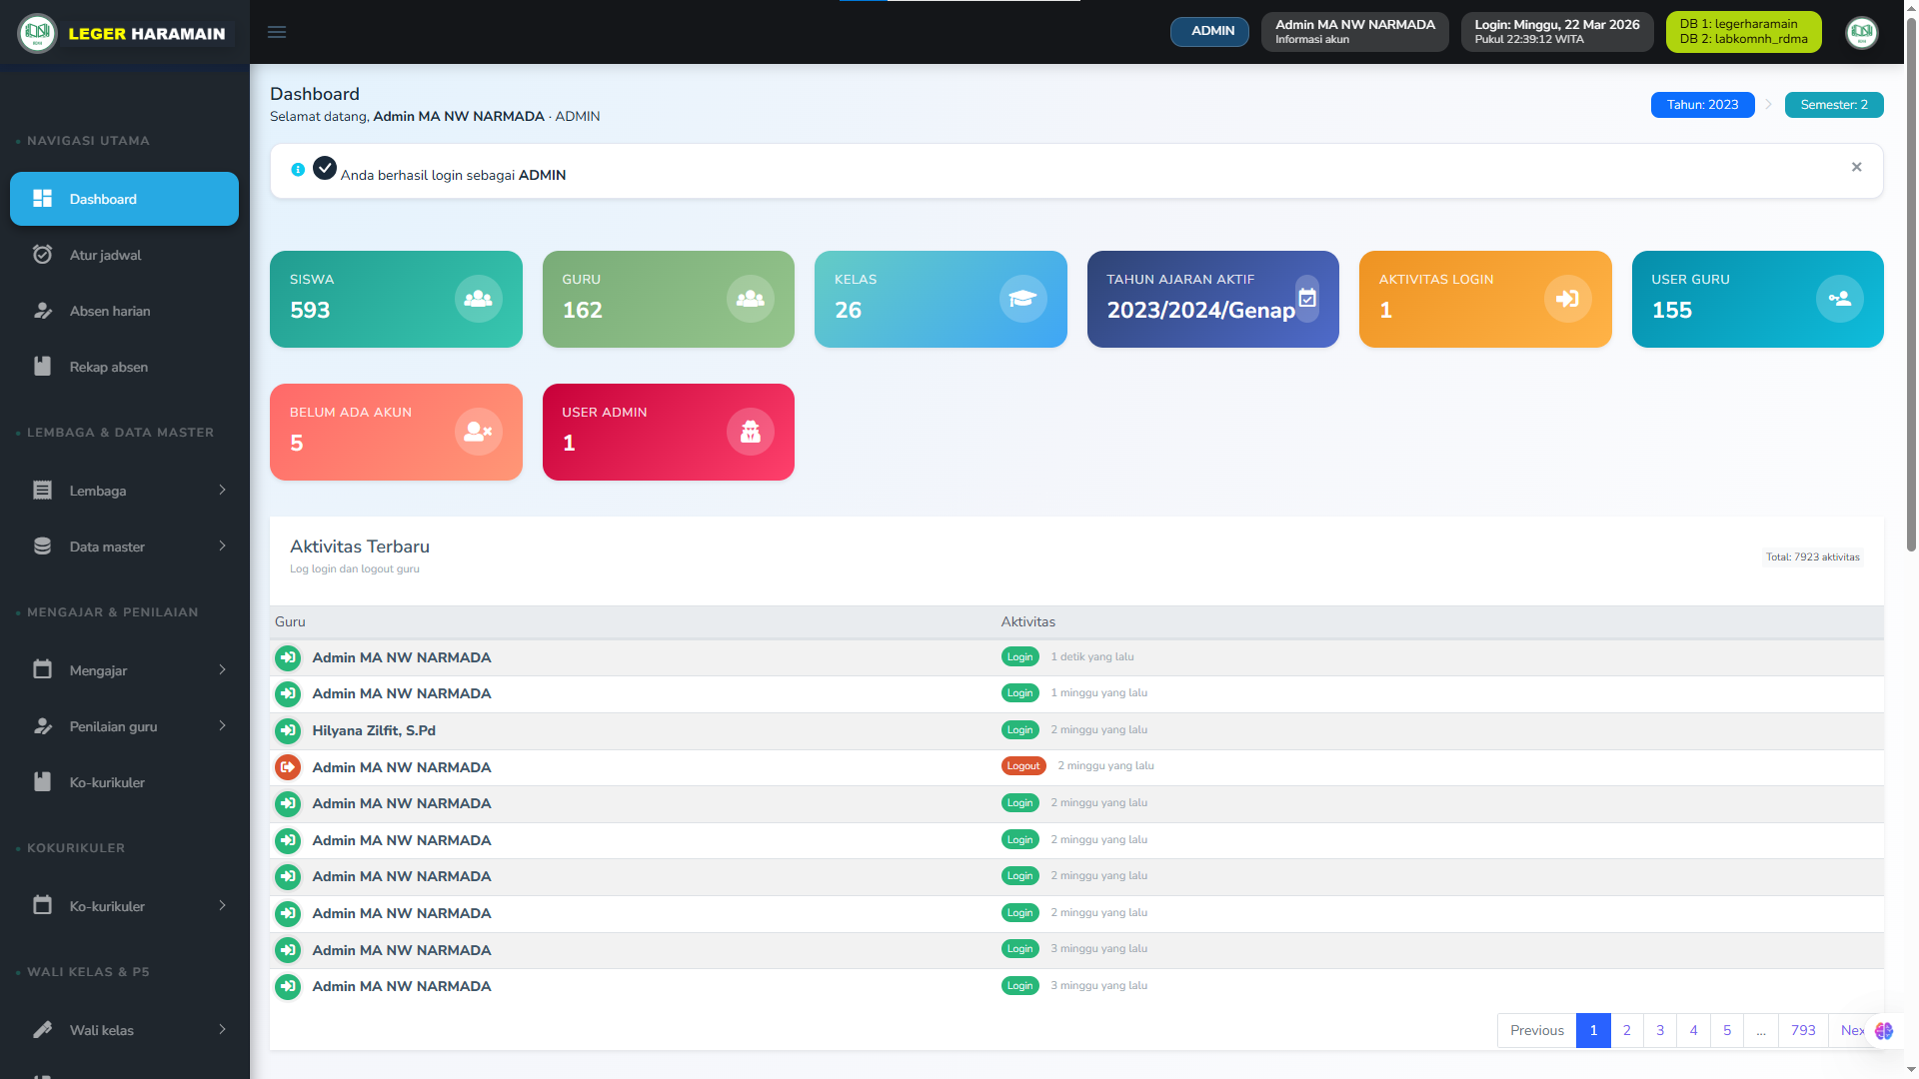The image size is (1919, 1079).
Task: Click the User Admin icon
Action: 751,432
